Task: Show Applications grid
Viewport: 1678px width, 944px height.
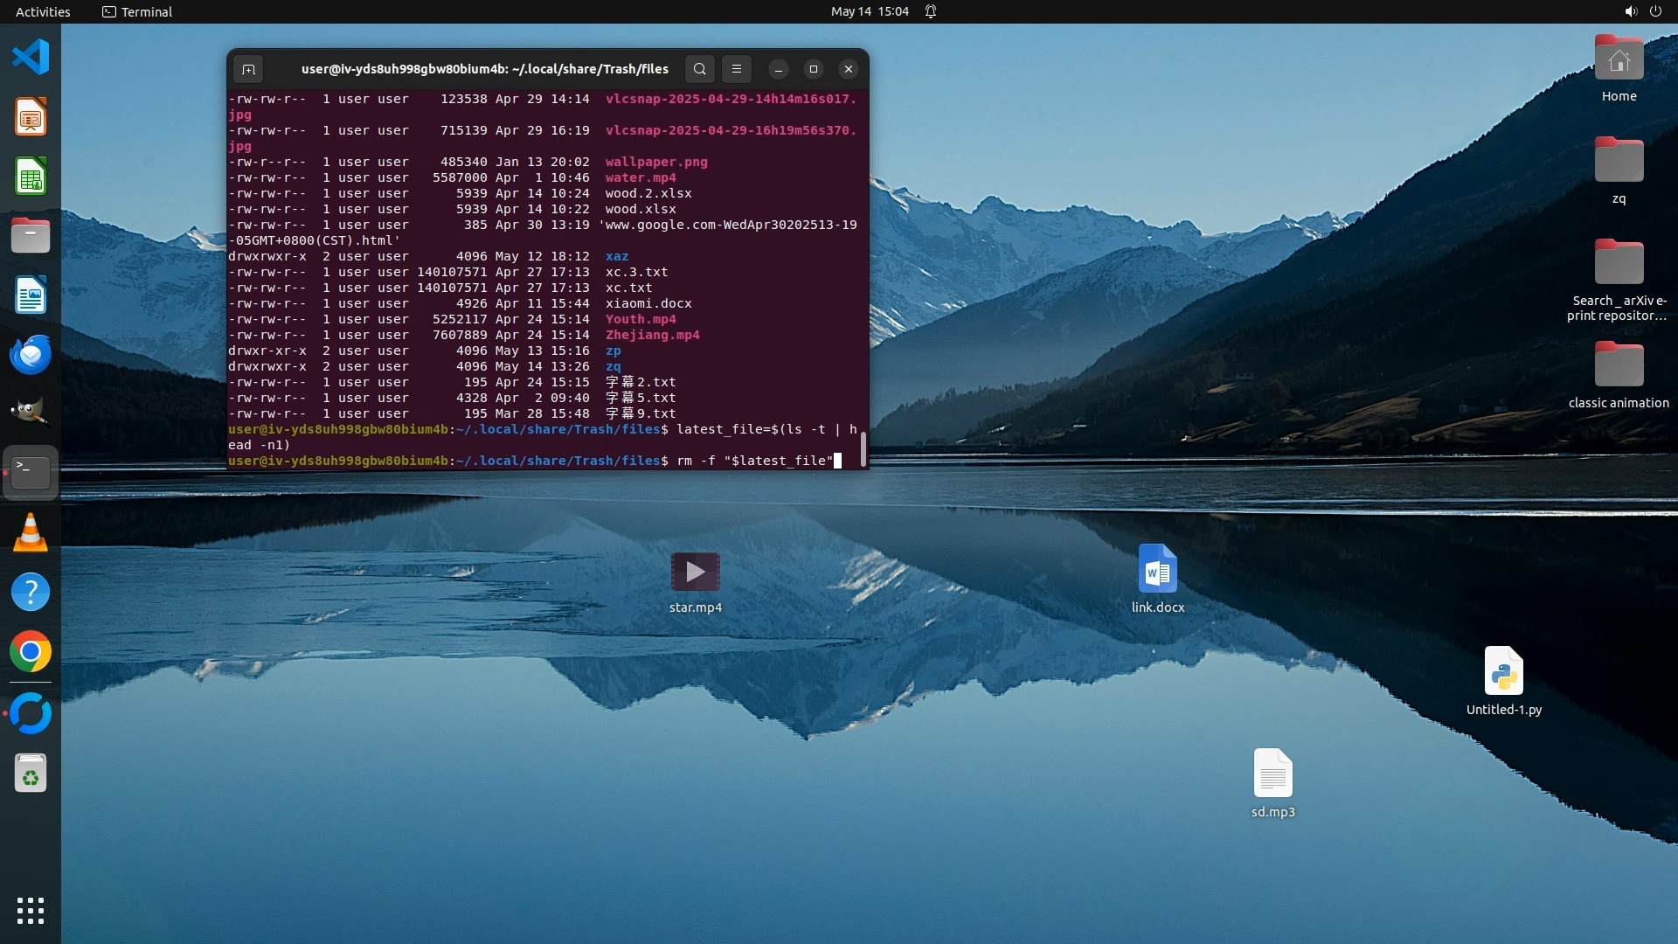Action: [x=31, y=911]
